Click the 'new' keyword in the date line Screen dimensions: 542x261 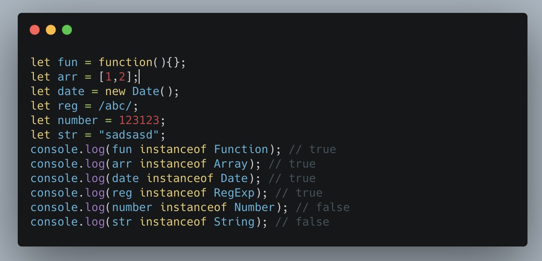click(115, 91)
